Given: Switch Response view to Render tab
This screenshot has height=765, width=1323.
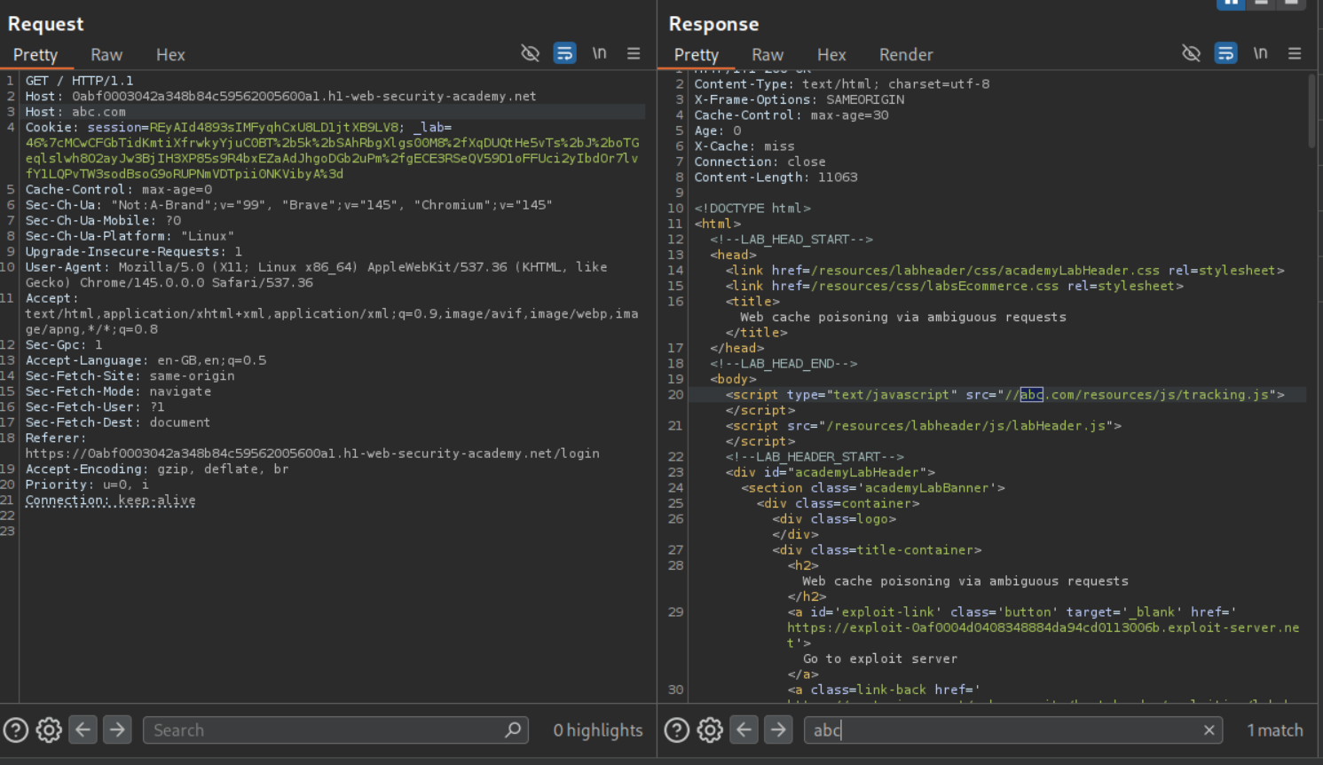Looking at the screenshot, I should click(x=905, y=55).
